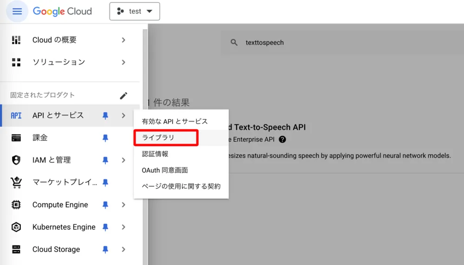464x265 pixels.
Task: Toggle the pin for Cloud Storage
Action: click(x=105, y=249)
